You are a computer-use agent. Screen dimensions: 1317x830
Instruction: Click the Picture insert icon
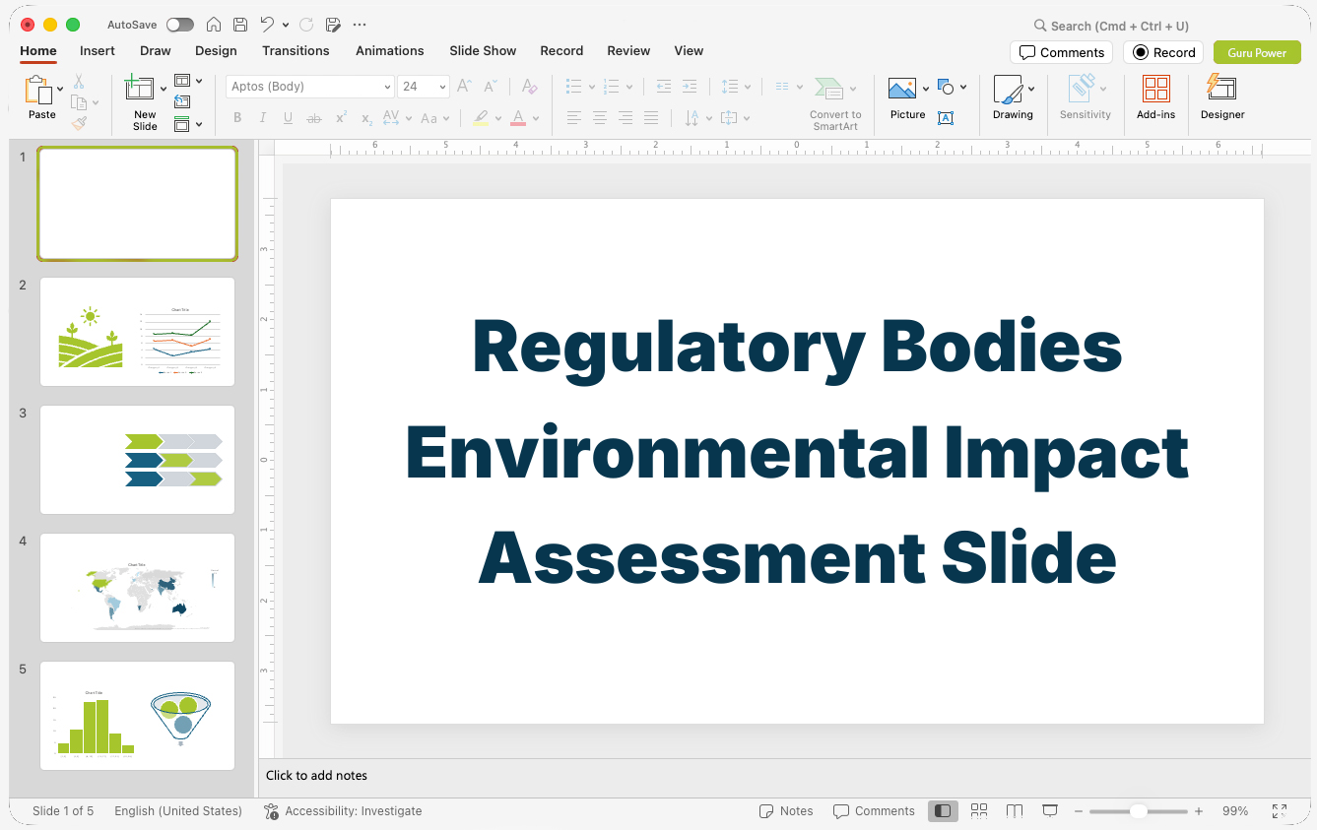pyautogui.click(x=902, y=89)
